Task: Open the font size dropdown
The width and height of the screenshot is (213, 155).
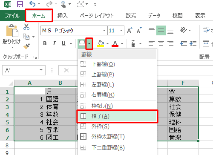Action: tap(121, 30)
